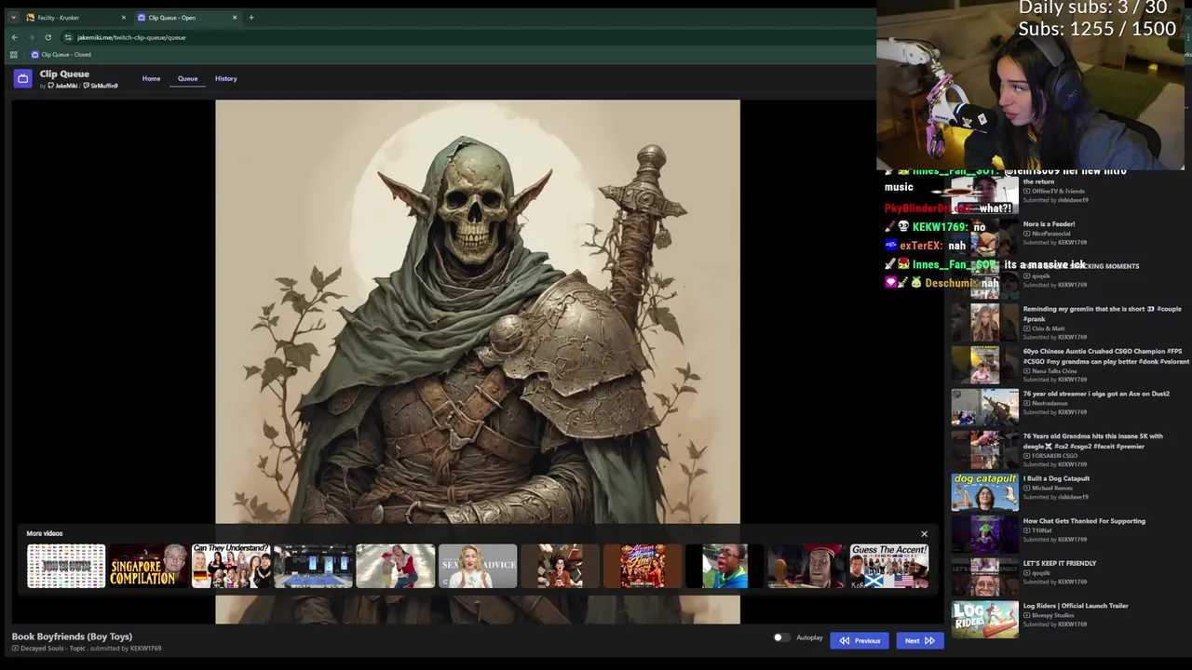Image resolution: width=1192 pixels, height=670 pixels.
Task: Select queued clip How Chat Gets Thanked
Action: click(1069, 534)
